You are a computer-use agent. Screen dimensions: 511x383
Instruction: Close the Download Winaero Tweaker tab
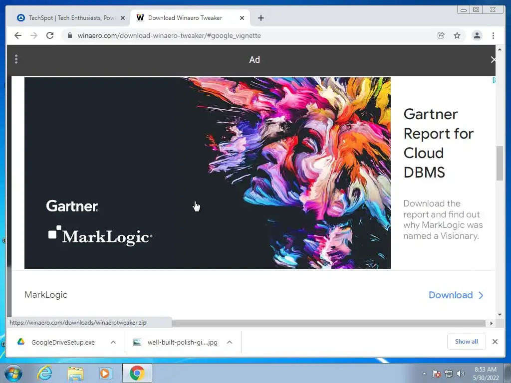point(242,18)
